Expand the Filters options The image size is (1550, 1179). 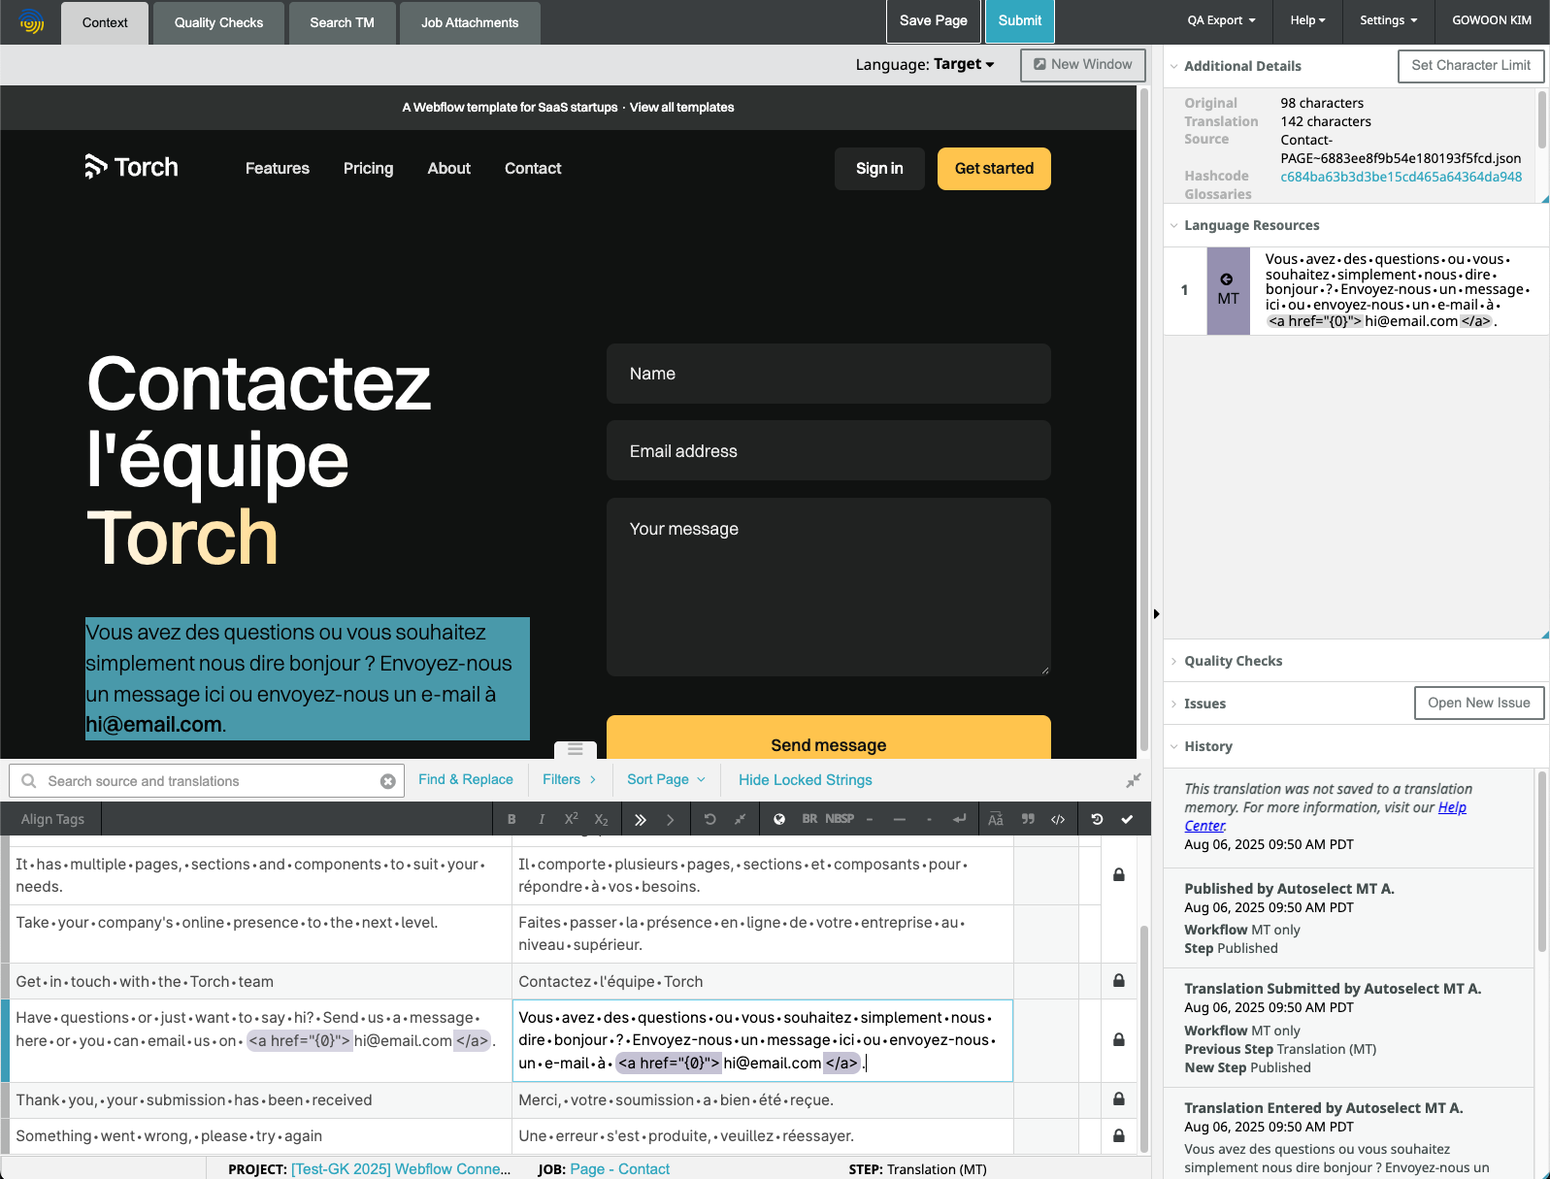pos(570,779)
